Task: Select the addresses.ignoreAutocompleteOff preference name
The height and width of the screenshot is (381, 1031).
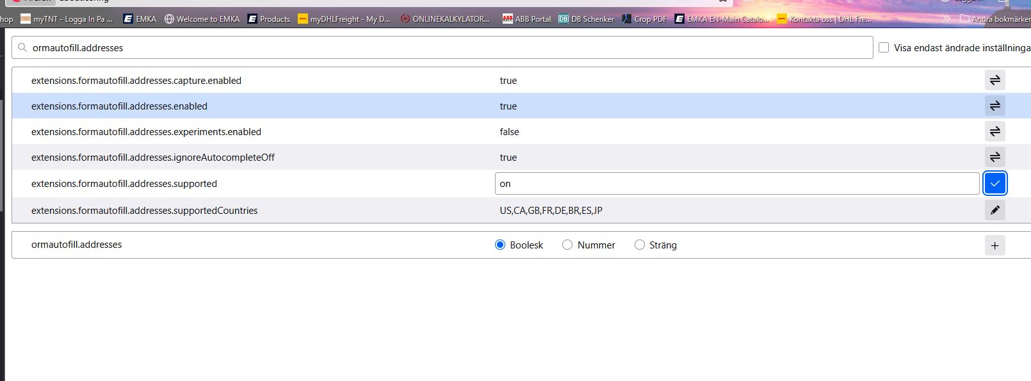Action: (x=153, y=158)
